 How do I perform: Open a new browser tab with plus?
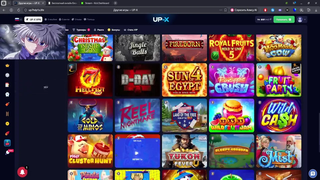click(115, 3)
